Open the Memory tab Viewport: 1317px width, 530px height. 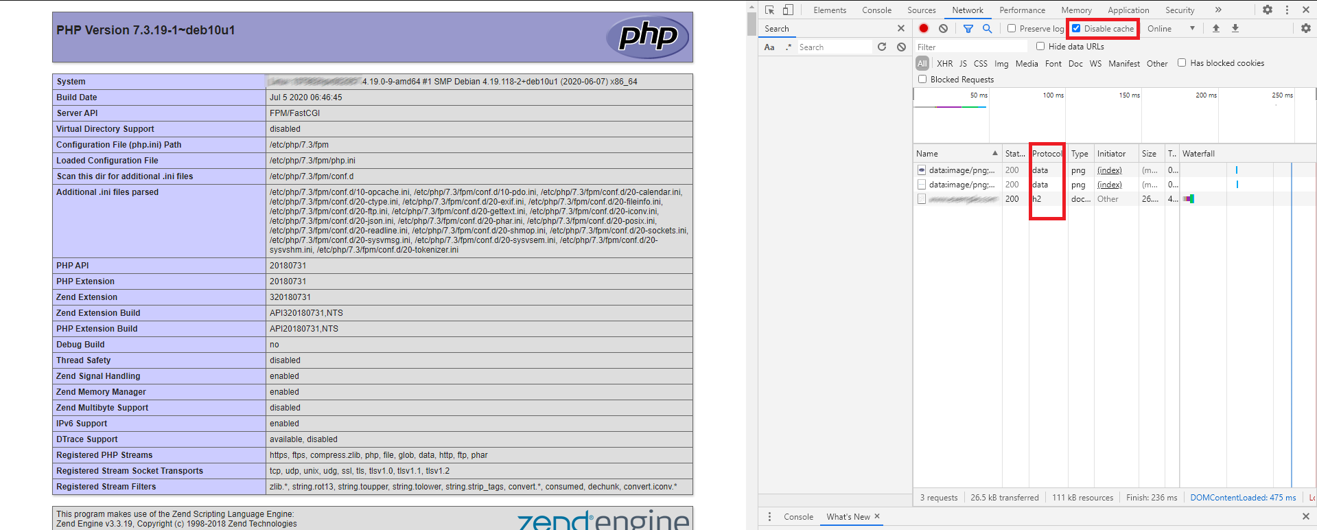click(1076, 10)
